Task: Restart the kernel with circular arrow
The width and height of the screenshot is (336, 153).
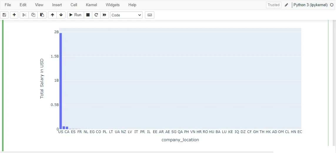Action: tap(96, 15)
